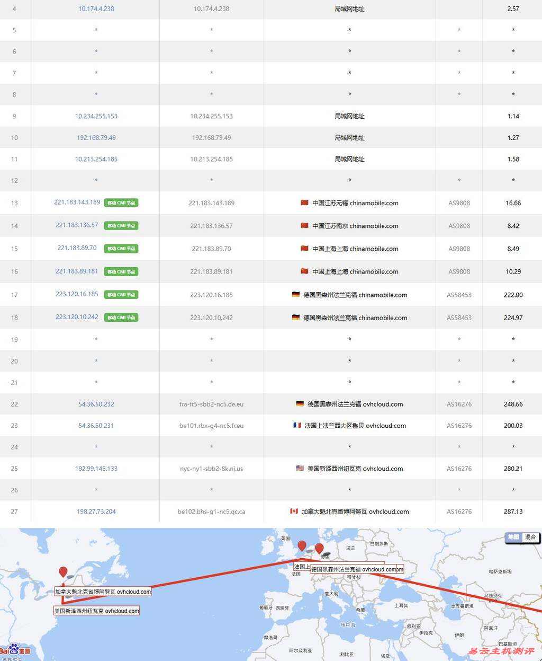Click the 16.66 latency value
The image size is (542, 661).
pyautogui.click(x=513, y=203)
